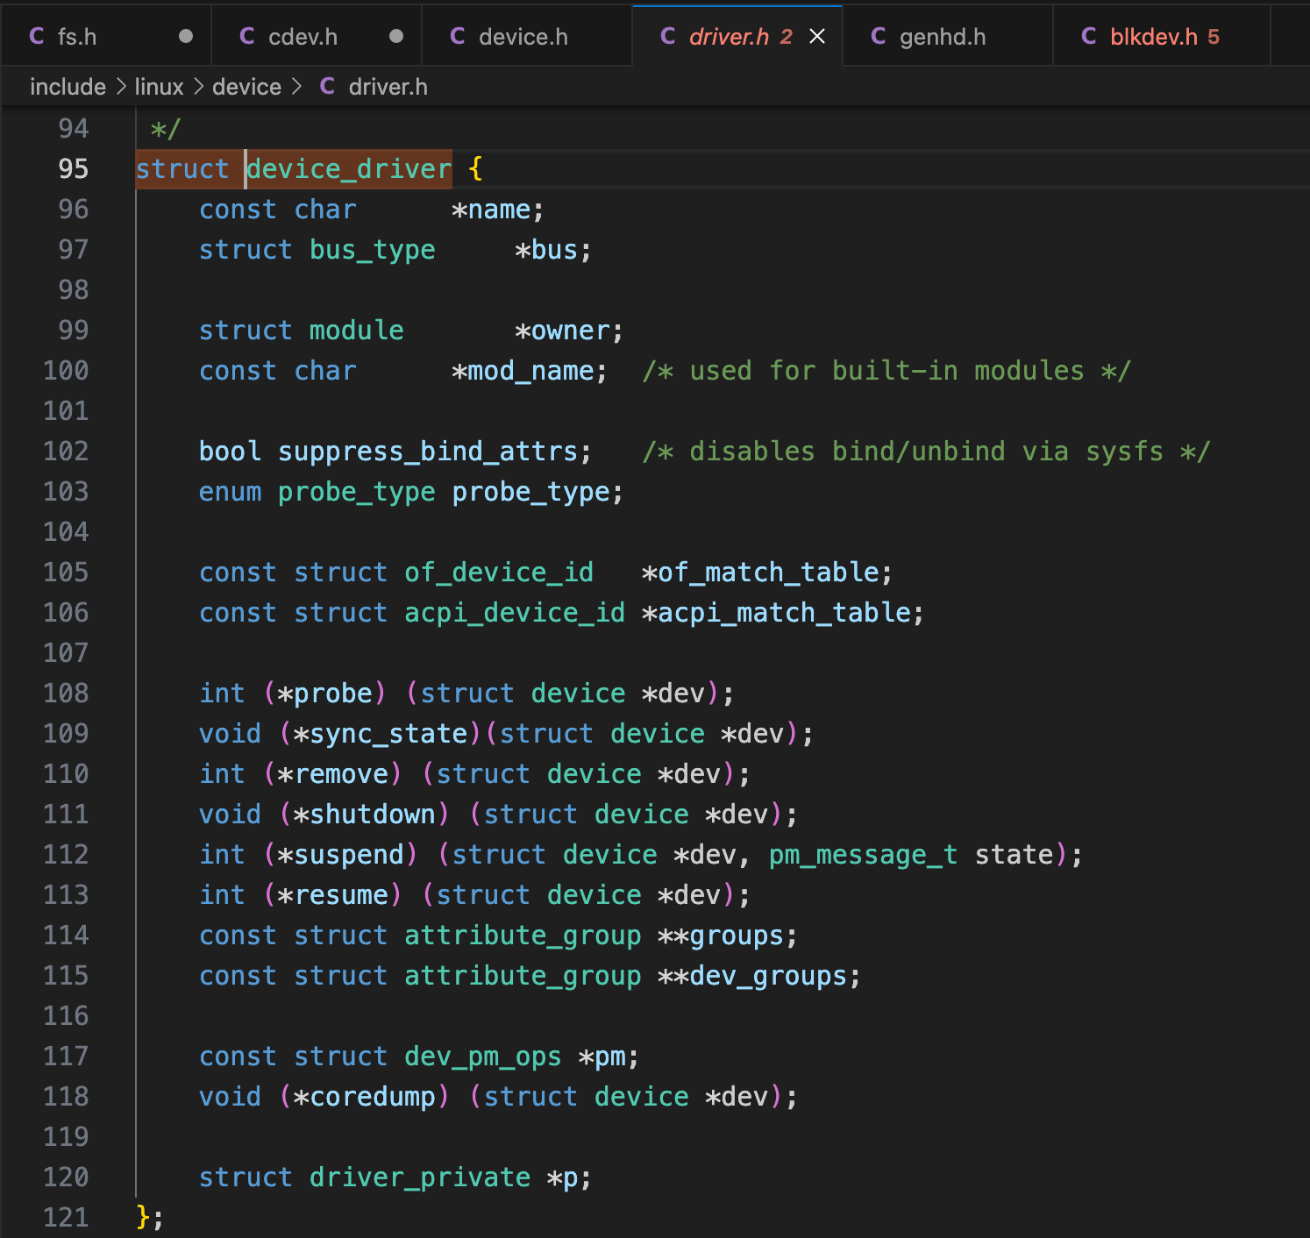Open the device breadcrumb folder

click(x=246, y=87)
